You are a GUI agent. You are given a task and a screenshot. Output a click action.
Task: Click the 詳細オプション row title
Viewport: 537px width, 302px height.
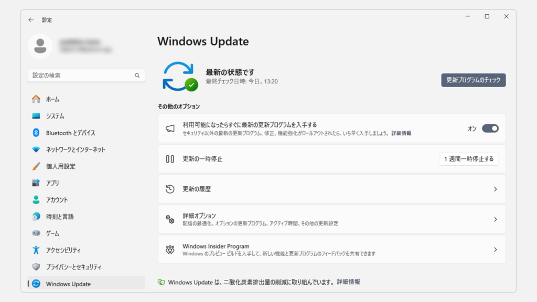[199, 215]
